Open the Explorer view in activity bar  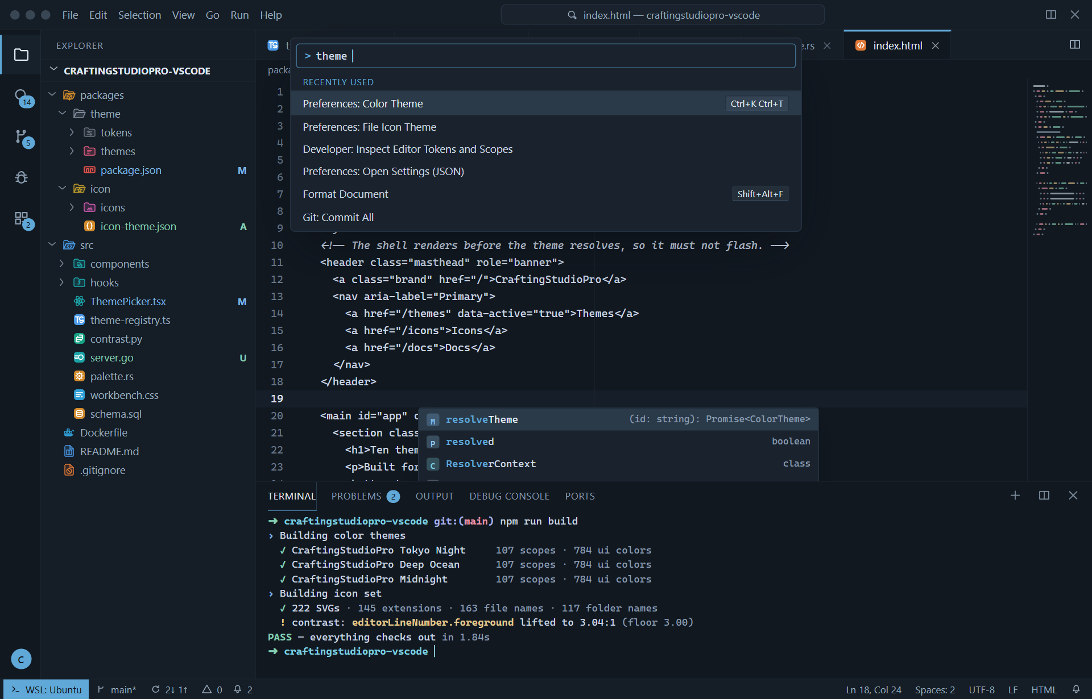(21, 55)
